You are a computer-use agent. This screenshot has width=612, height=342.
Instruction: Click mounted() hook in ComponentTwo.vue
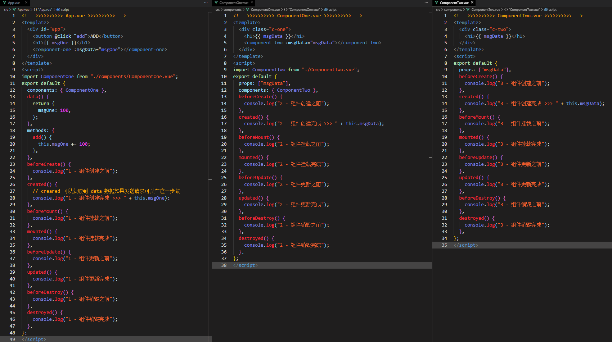[474, 137]
